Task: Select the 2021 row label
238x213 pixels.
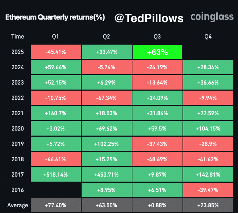Action: pos(18,113)
